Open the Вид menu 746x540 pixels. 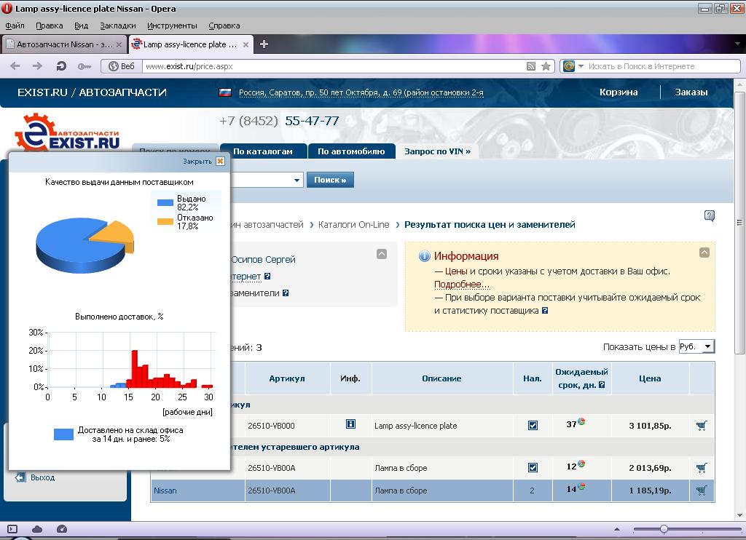[x=82, y=25]
